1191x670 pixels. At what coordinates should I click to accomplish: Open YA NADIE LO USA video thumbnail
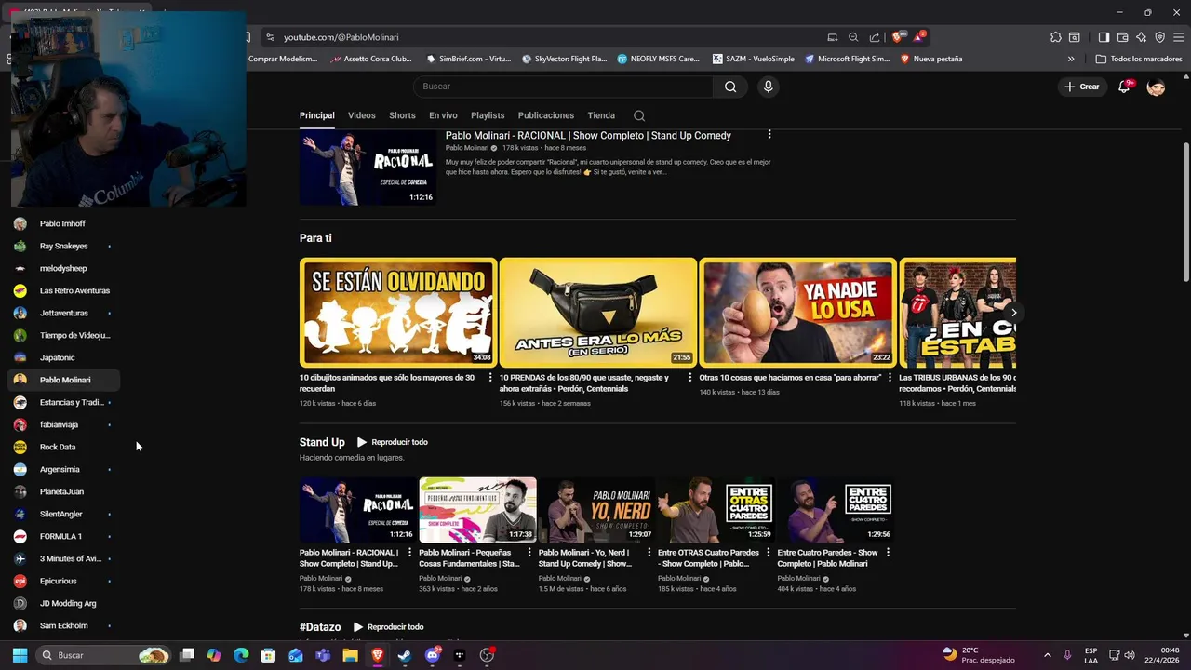(x=797, y=313)
